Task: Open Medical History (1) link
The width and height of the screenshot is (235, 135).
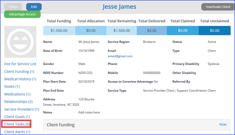Action: pos(20,79)
